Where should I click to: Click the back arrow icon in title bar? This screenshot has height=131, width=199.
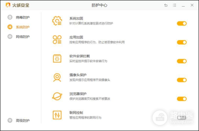(166, 5)
